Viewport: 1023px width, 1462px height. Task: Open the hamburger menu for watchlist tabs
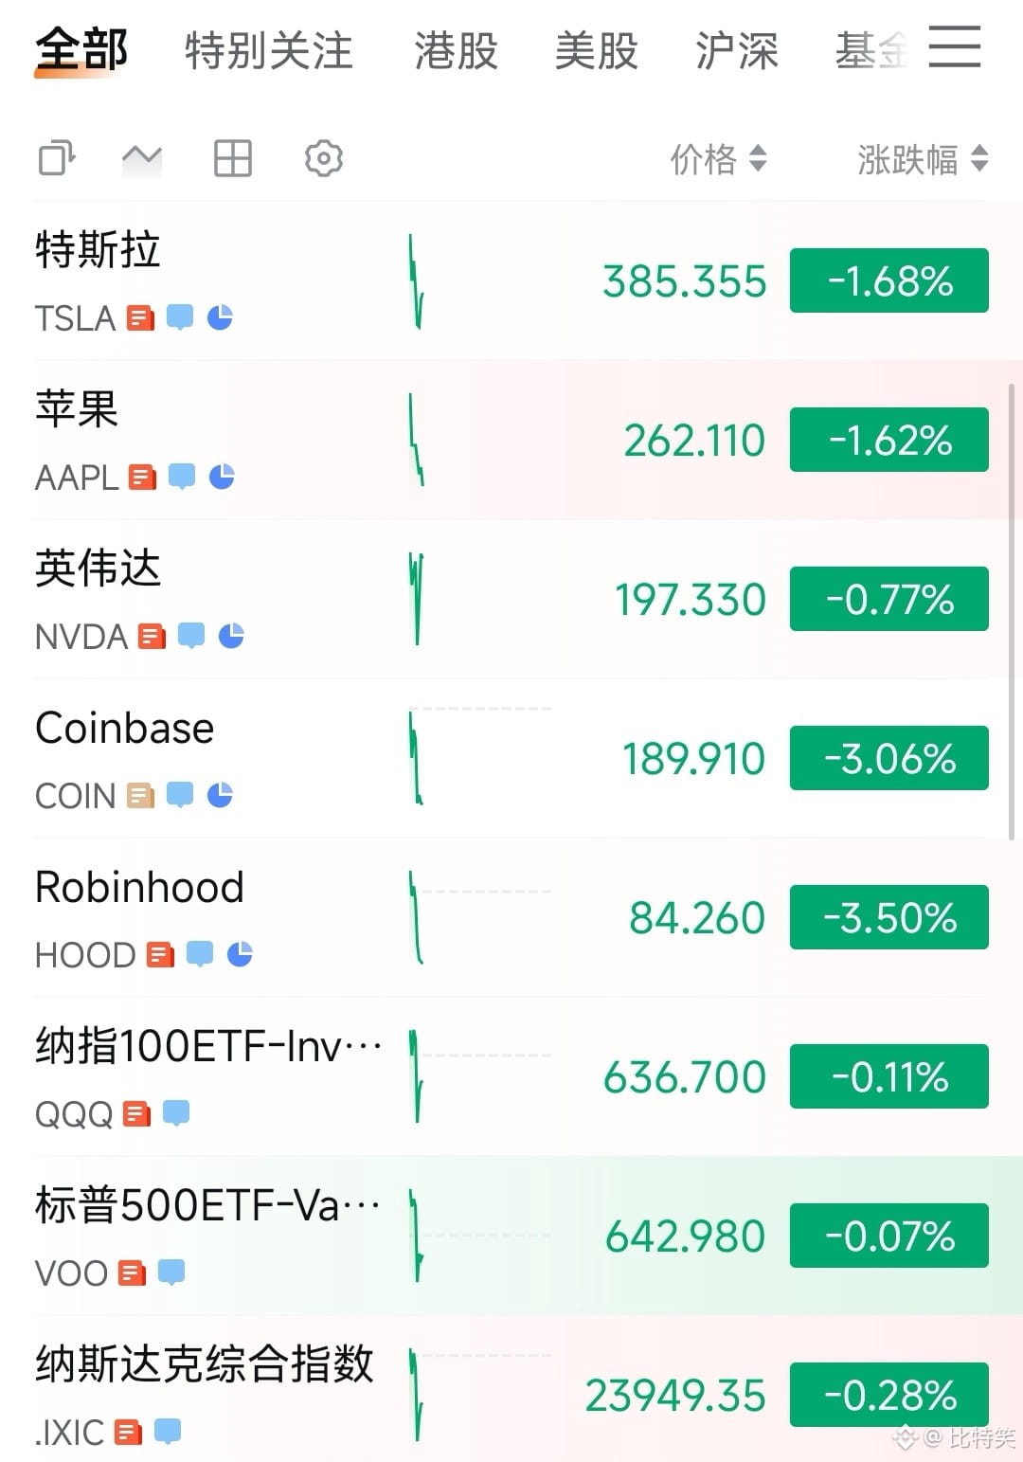954,46
